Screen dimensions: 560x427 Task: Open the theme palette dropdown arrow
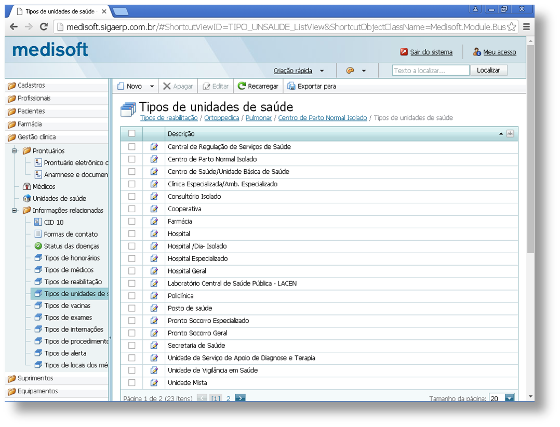pos(364,71)
